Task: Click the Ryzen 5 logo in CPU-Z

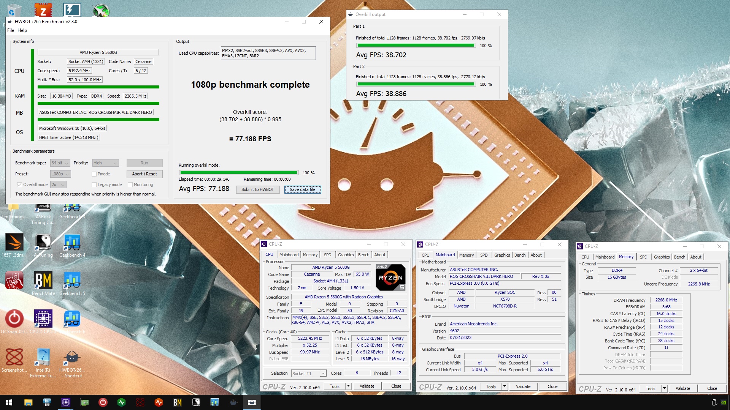Action: (390, 278)
